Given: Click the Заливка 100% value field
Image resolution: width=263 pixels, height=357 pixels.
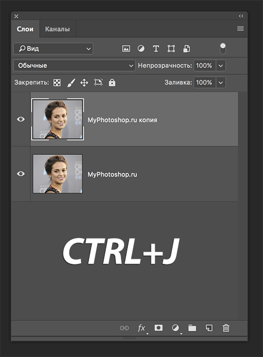Looking at the screenshot, I should 205,83.
